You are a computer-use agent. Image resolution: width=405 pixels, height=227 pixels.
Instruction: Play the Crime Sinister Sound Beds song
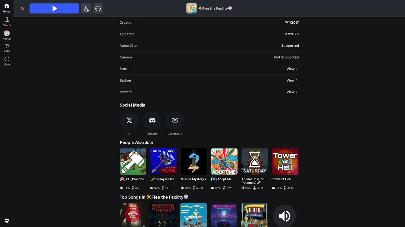(x=133, y=215)
